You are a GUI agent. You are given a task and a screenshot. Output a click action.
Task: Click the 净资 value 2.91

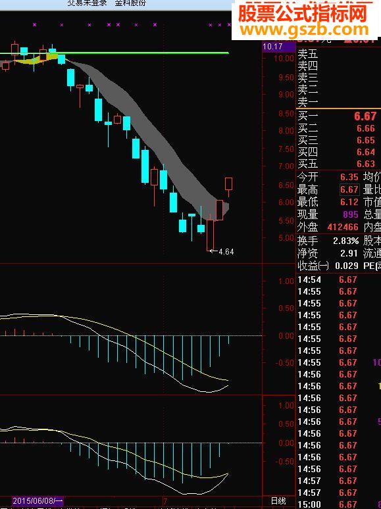point(349,253)
